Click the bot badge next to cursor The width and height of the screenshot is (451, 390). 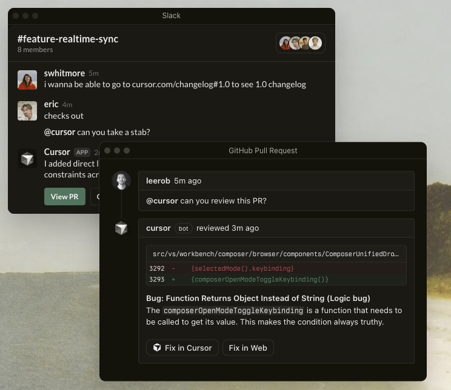183,228
